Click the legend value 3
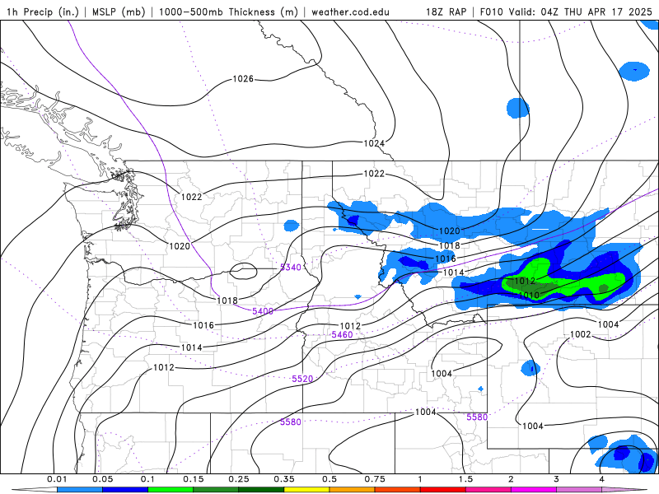This screenshot has width=659, height=494. [x=557, y=479]
